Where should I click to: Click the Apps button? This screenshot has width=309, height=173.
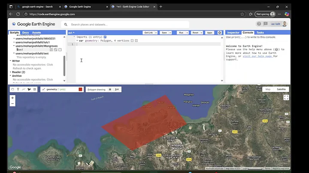(x=209, y=33)
